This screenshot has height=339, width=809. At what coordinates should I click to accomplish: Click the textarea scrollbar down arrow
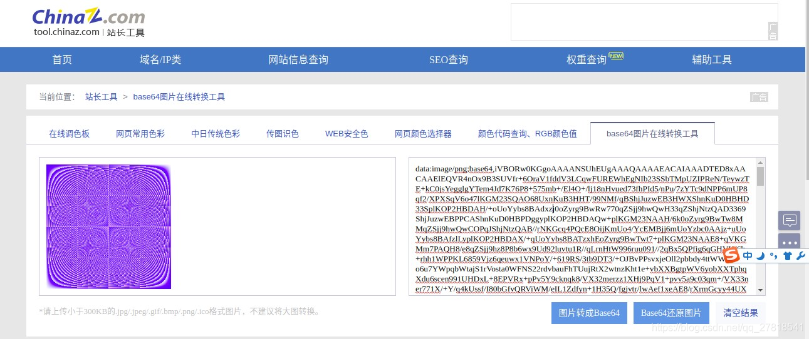point(761,290)
